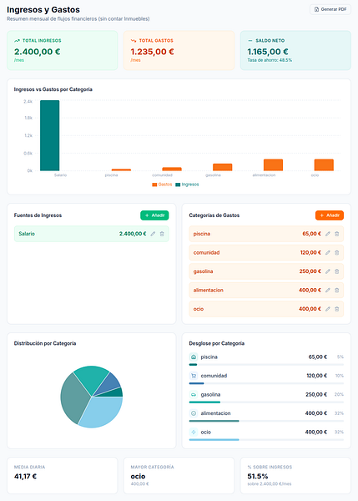358x501 pixels.
Task: Open the Total Gastos summary card
Action: [x=179, y=50]
